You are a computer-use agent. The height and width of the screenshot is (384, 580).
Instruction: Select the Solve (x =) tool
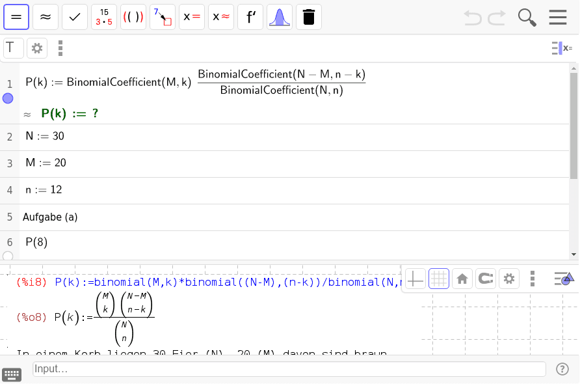click(192, 17)
